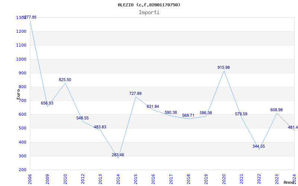298x186 pixels.
Task: Select the 548.55 data label
Action: point(82,118)
